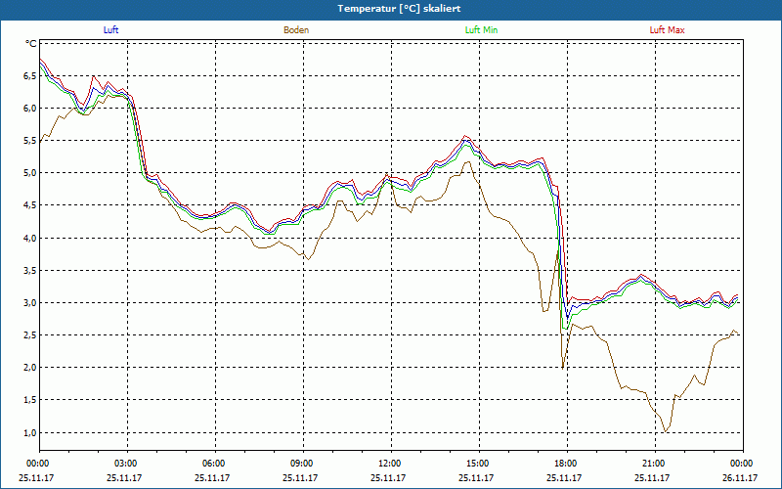Click the °C unit label on the y-axis
This screenshot has height=489, width=782.
(31, 44)
